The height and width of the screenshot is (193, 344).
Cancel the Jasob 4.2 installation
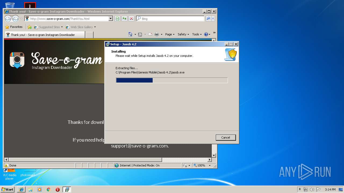pos(225,138)
